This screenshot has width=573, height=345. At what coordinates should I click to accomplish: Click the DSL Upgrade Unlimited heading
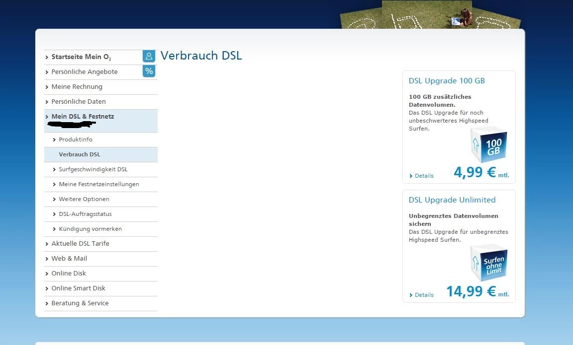[452, 200]
